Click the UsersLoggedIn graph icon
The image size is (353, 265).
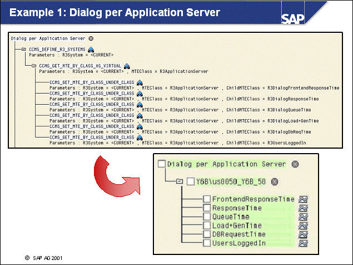(303, 243)
